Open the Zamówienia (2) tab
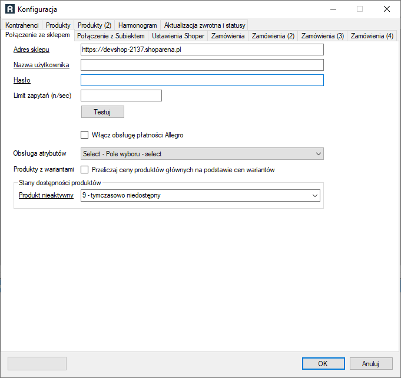 [273, 36]
